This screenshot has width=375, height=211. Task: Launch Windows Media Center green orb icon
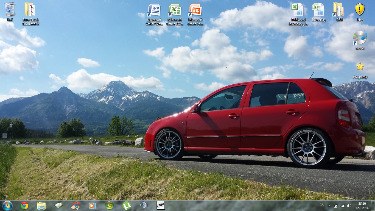[x=109, y=206]
